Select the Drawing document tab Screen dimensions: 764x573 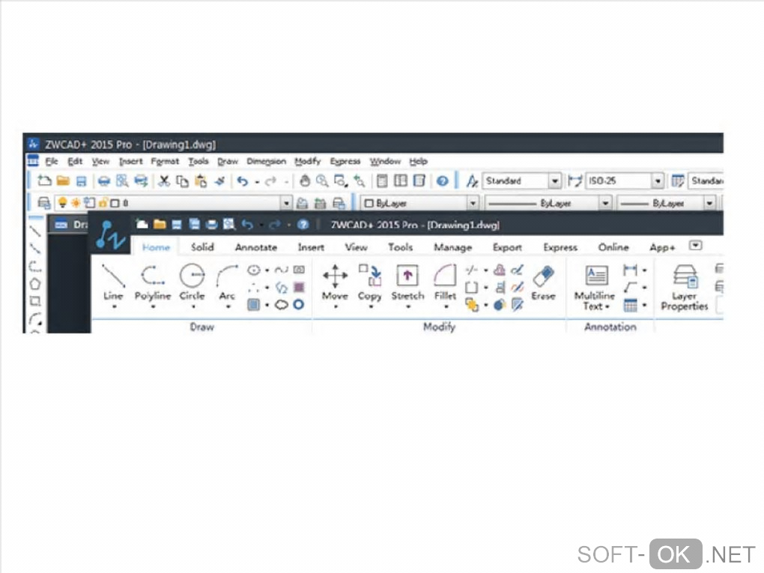(x=70, y=225)
